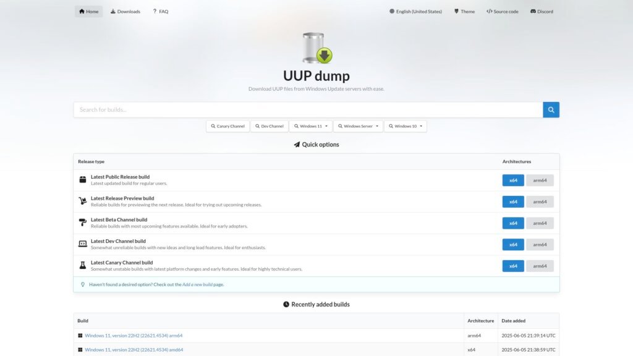
Task: Open the Home navigation item
Action: (x=89, y=11)
